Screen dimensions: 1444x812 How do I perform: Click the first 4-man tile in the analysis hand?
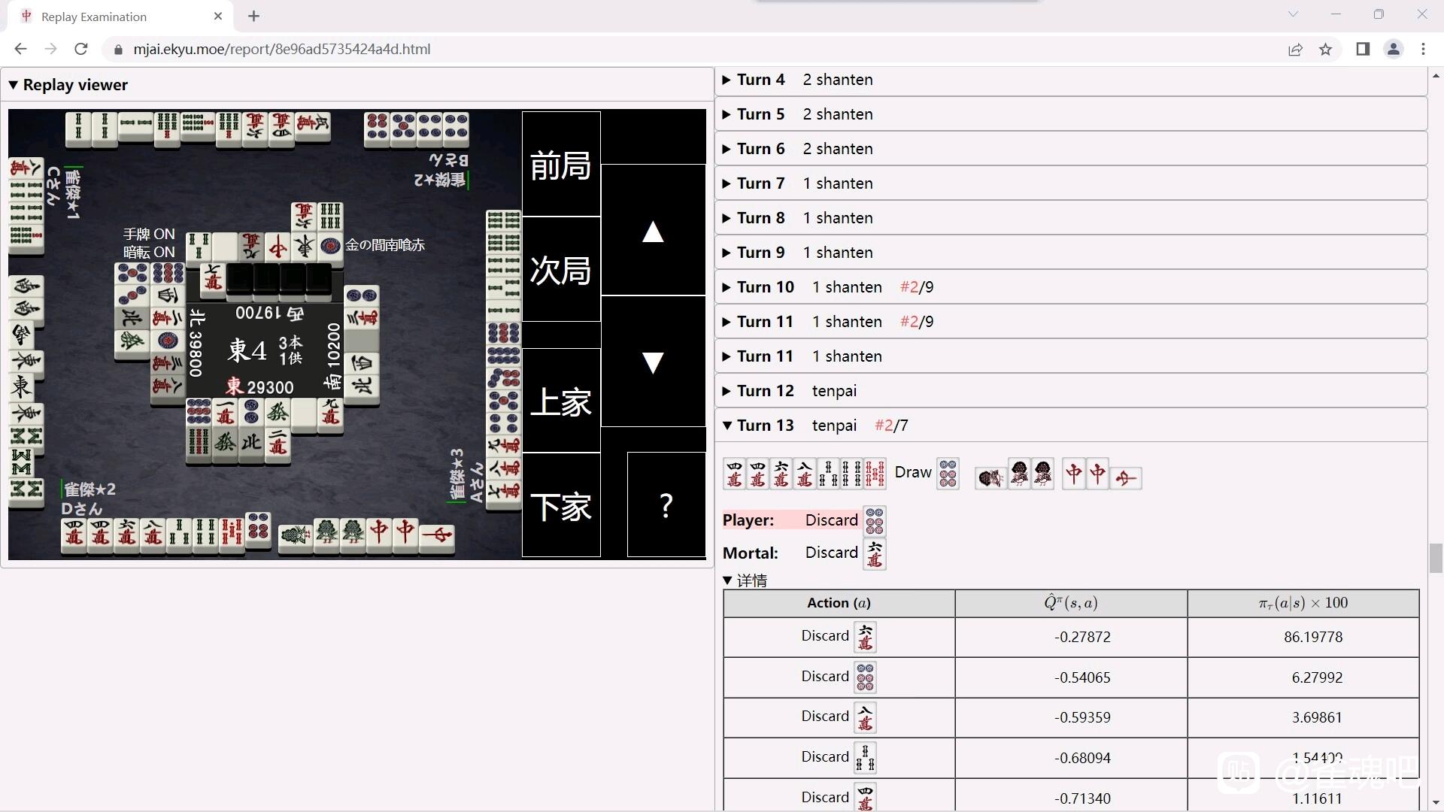(x=734, y=474)
